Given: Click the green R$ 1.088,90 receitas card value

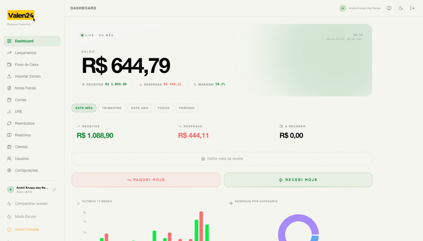Looking at the screenshot, I should pos(95,135).
